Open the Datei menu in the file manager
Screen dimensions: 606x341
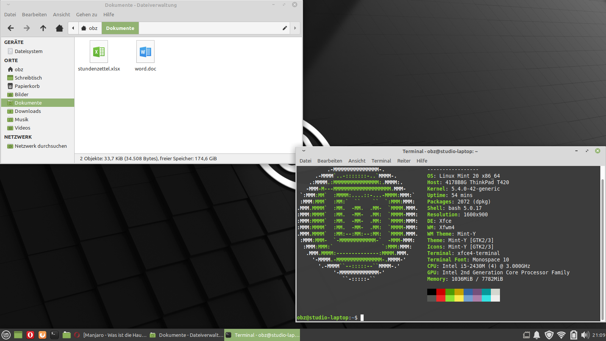10,14
